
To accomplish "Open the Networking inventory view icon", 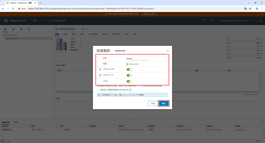I will click(29, 29).
